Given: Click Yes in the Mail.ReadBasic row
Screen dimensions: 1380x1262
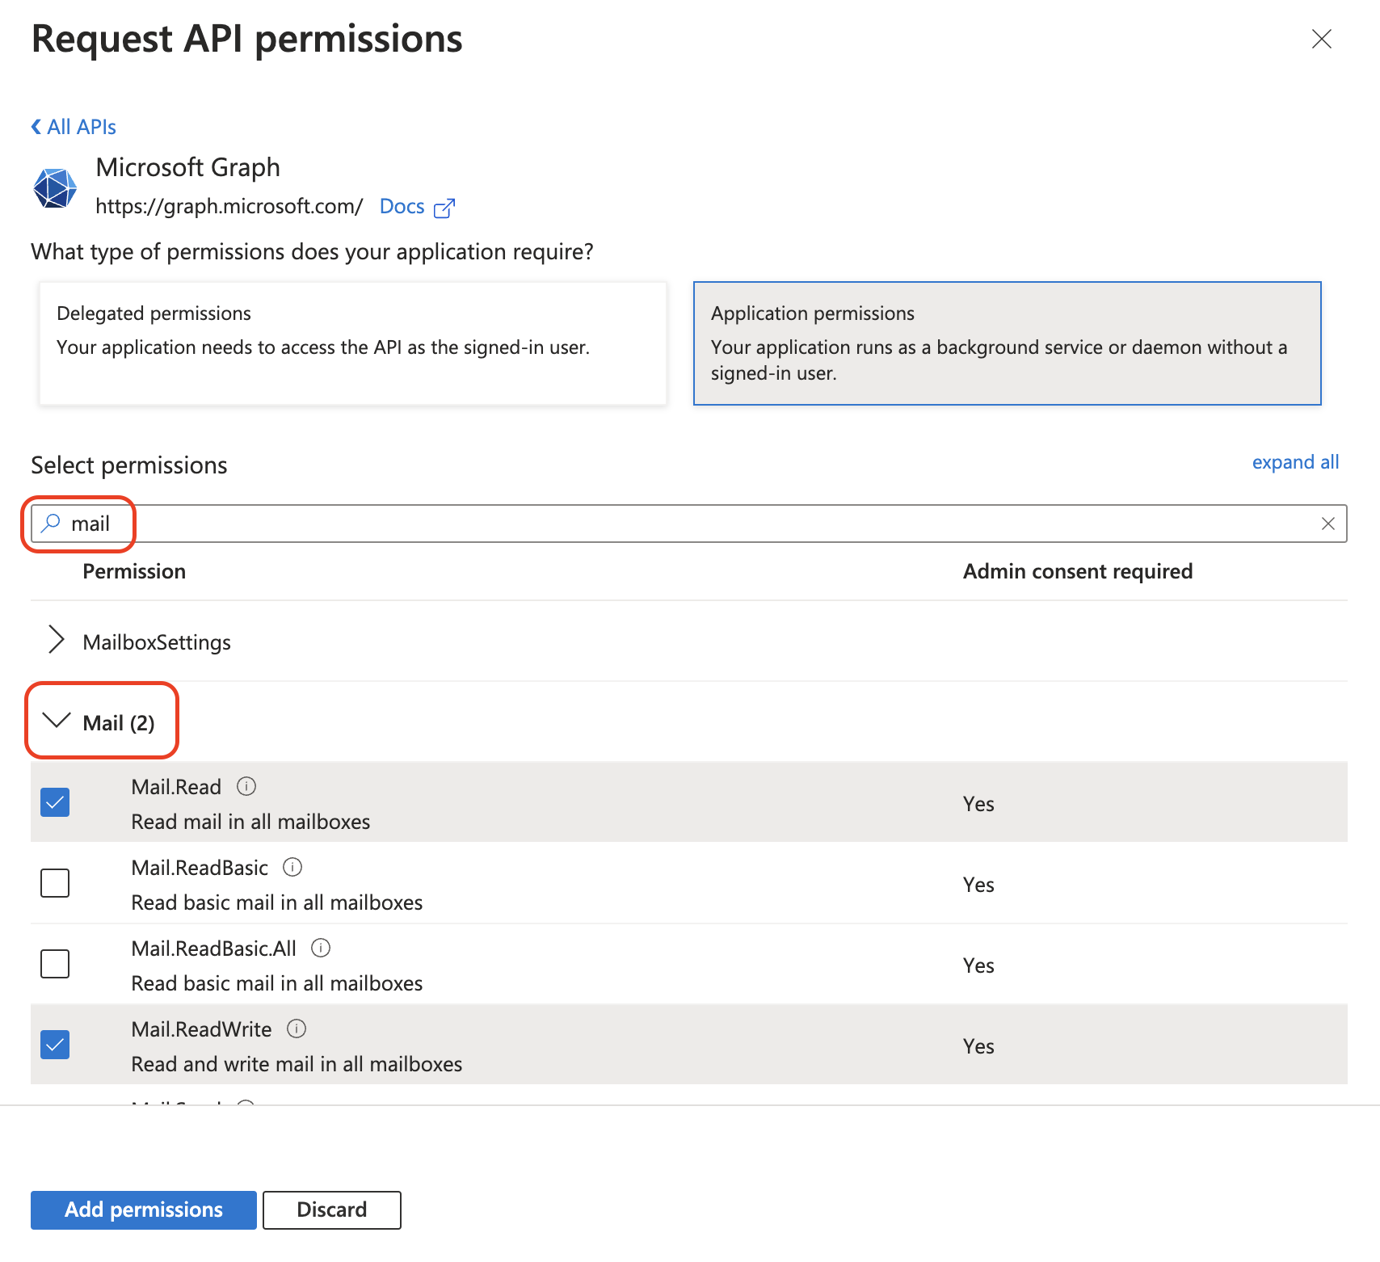Looking at the screenshot, I should 978,885.
